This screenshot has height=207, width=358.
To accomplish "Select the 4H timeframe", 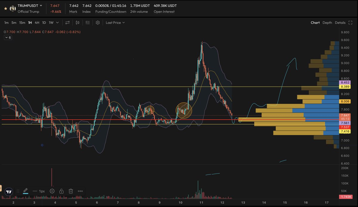I will click(x=37, y=23).
